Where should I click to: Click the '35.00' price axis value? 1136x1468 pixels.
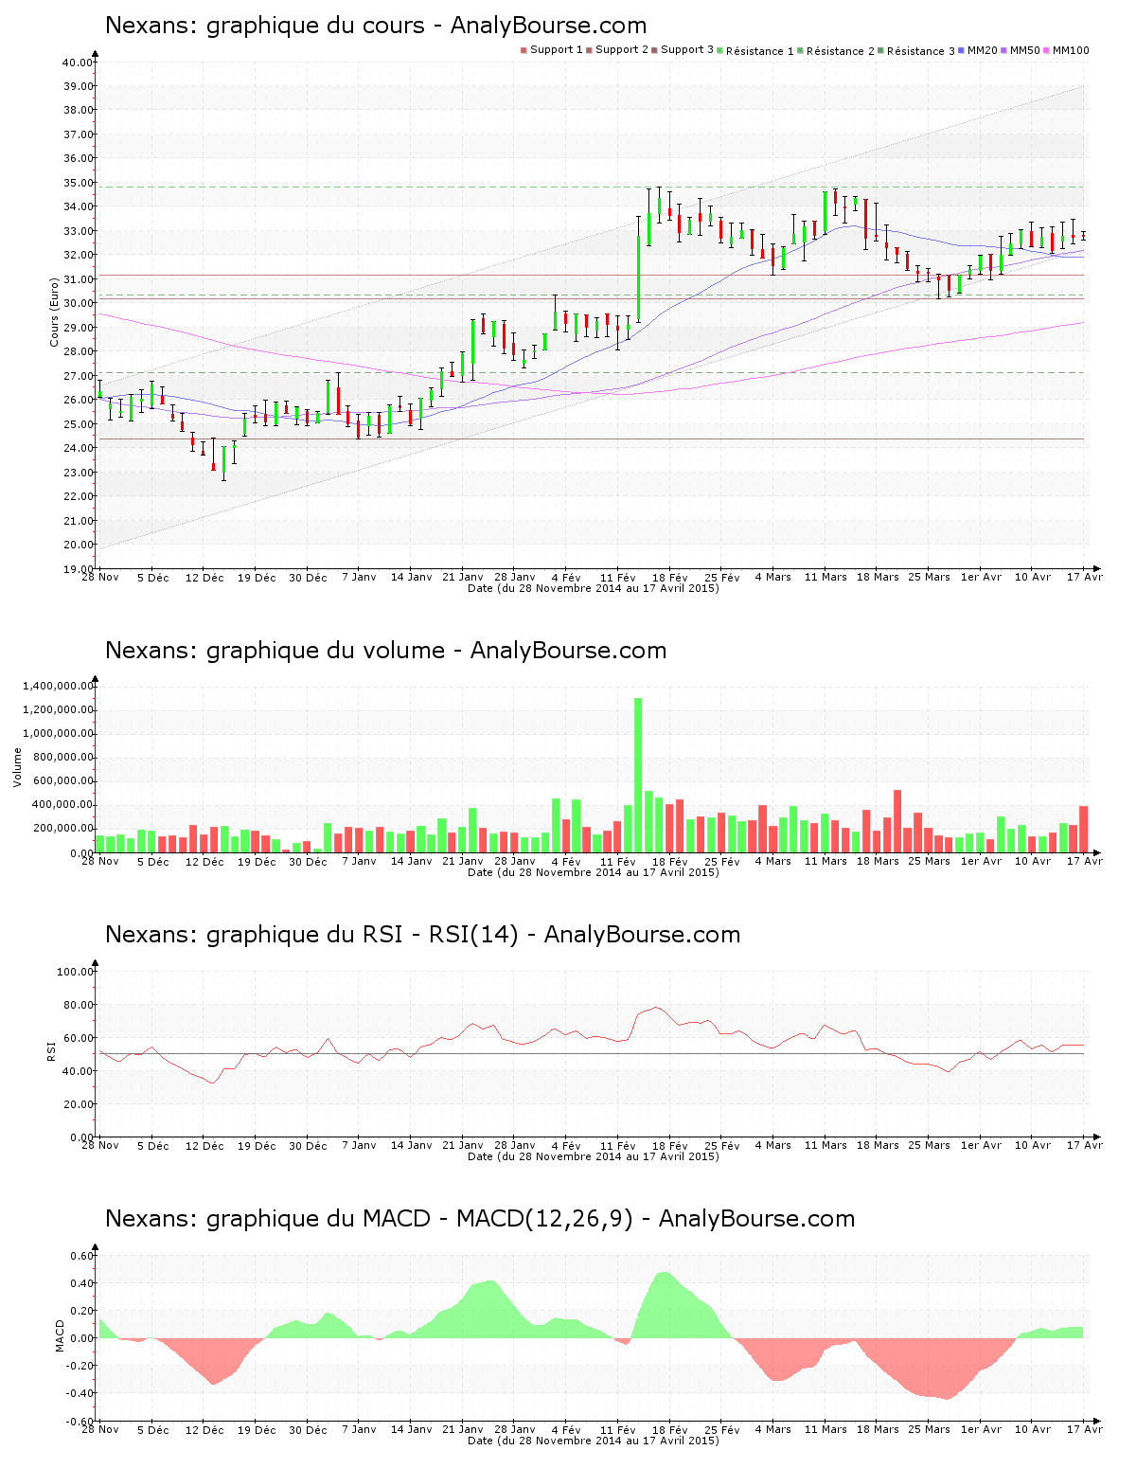click(78, 183)
